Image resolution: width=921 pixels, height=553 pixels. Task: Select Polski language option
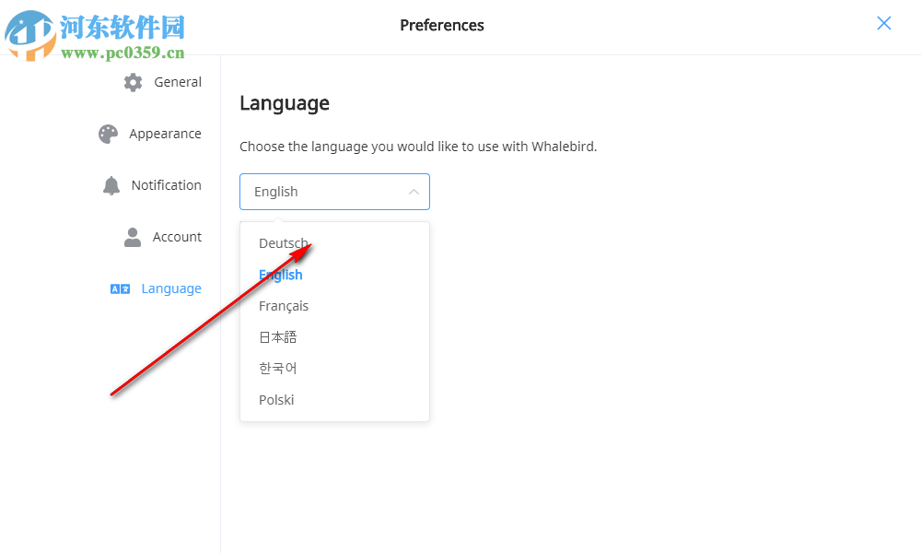click(x=276, y=400)
